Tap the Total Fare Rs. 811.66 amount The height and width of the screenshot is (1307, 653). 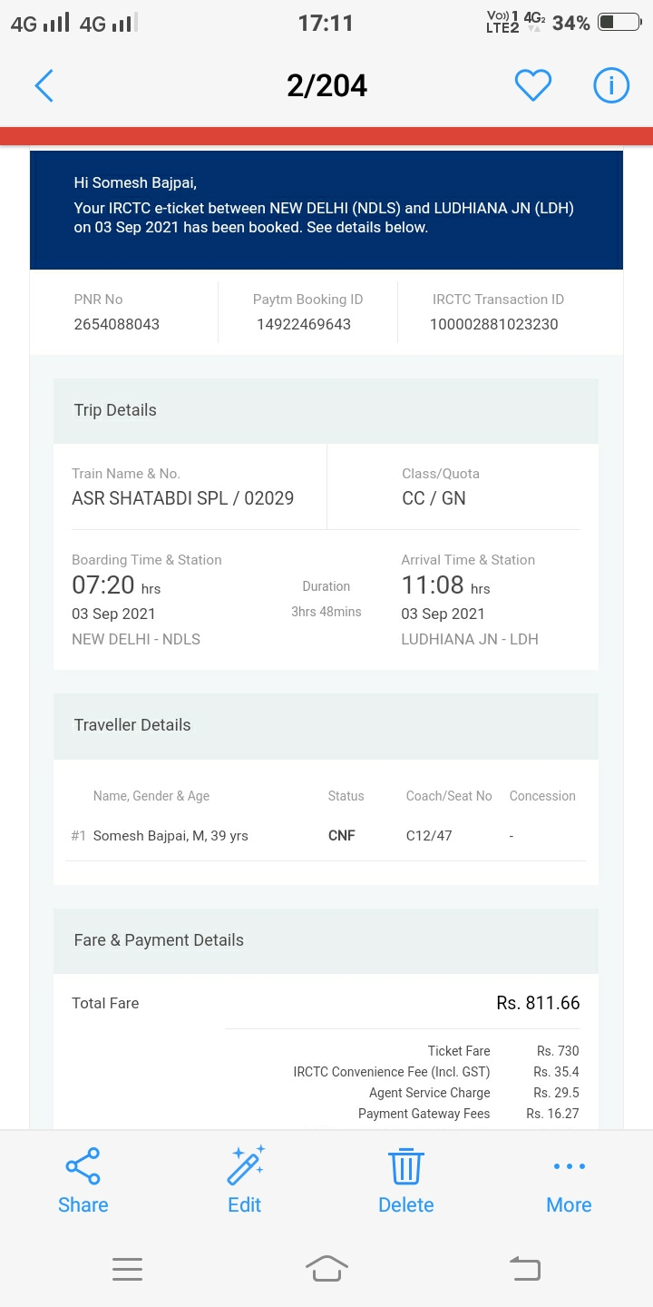point(538,1003)
